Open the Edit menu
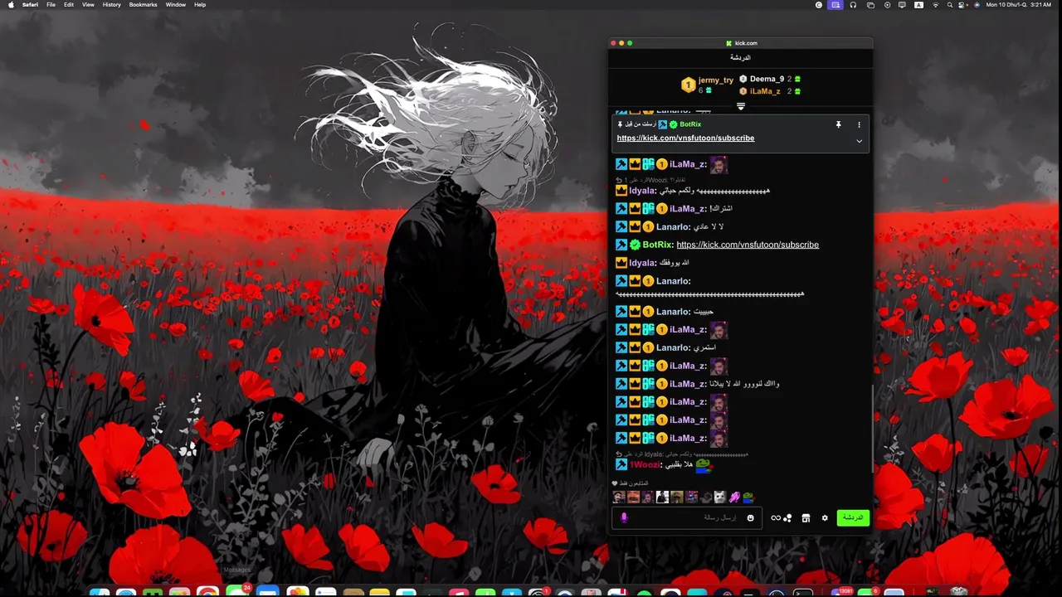1062x597 pixels. (x=69, y=4)
